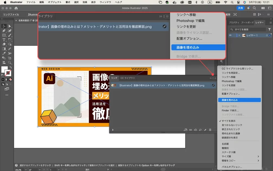Swap fill and stroke colors
Viewport: 273px width, 171px height.
tap(11, 67)
